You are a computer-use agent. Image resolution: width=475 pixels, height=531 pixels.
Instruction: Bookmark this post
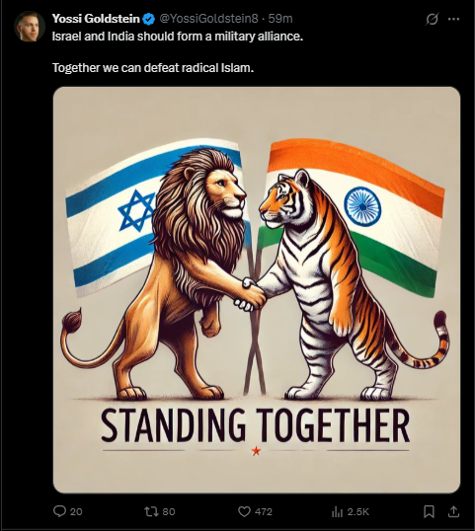(429, 511)
